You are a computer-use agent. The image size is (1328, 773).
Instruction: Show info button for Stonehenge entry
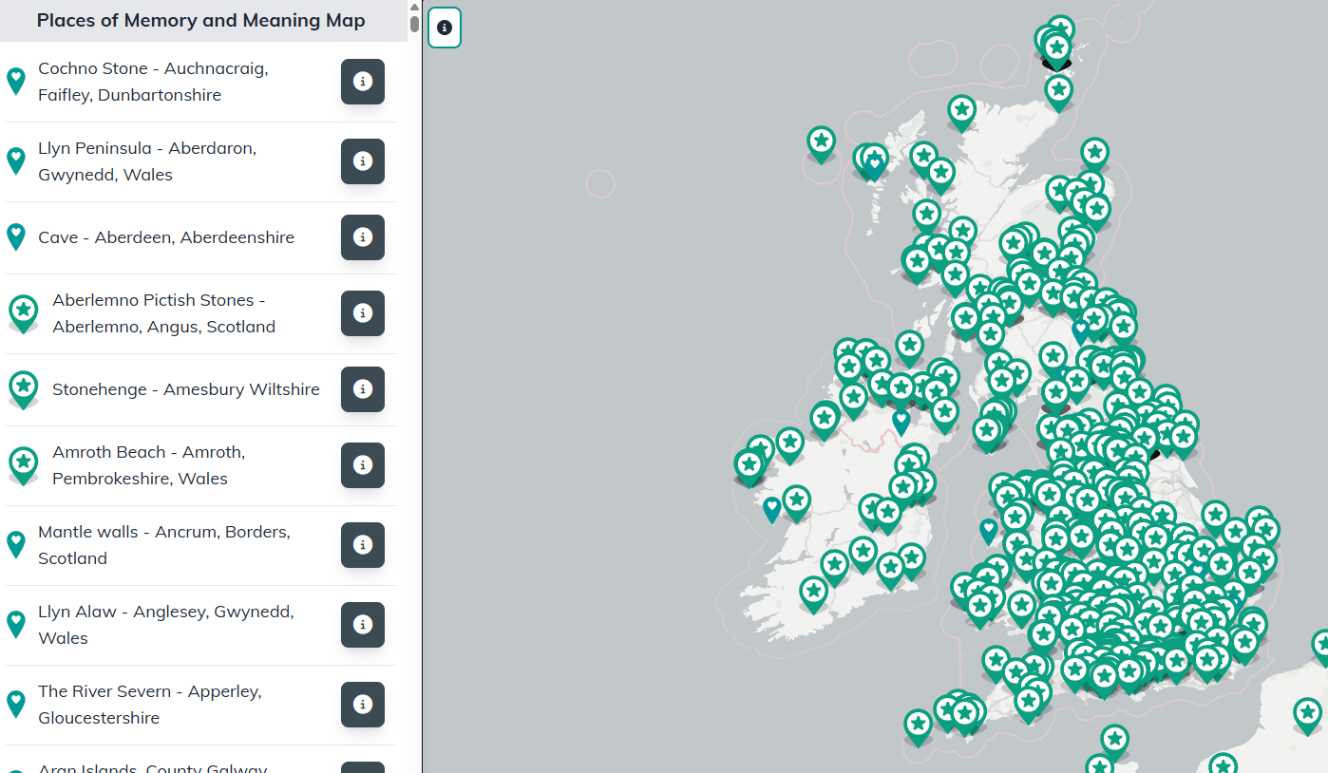click(x=362, y=389)
